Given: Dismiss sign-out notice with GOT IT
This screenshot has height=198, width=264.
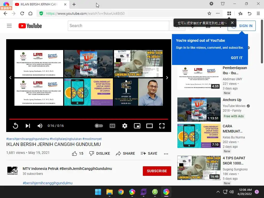Looking at the screenshot, I should [x=237, y=58].
